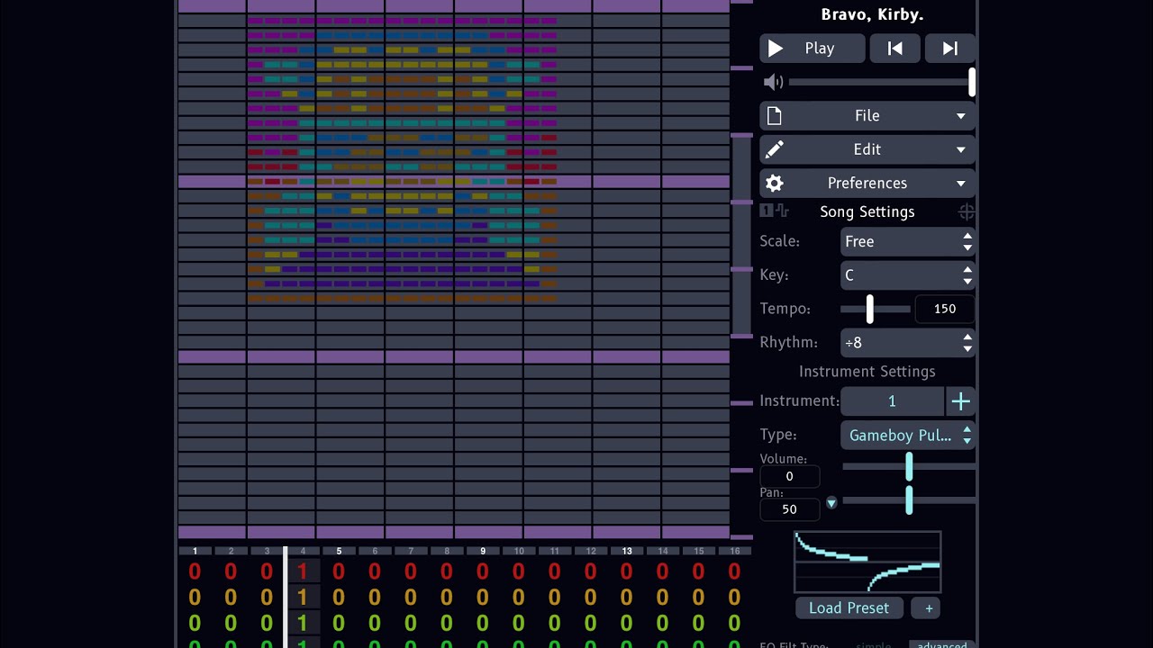The width and height of the screenshot is (1153, 648).
Task: Jump to the previous bar
Action: (x=895, y=49)
